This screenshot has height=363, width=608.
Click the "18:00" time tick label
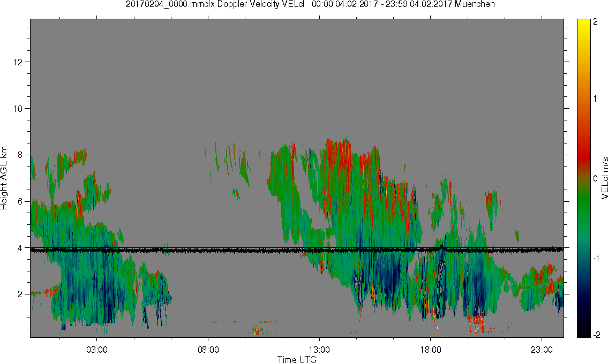[x=431, y=350]
